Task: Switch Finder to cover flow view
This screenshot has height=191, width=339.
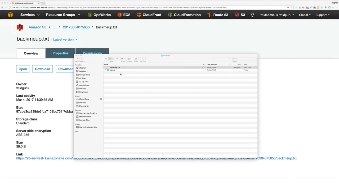Action: pos(117,59)
